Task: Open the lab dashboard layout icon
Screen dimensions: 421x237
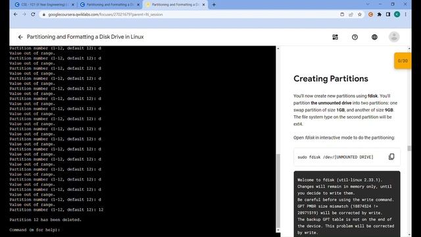Action: pyautogui.click(x=335, y=37)
